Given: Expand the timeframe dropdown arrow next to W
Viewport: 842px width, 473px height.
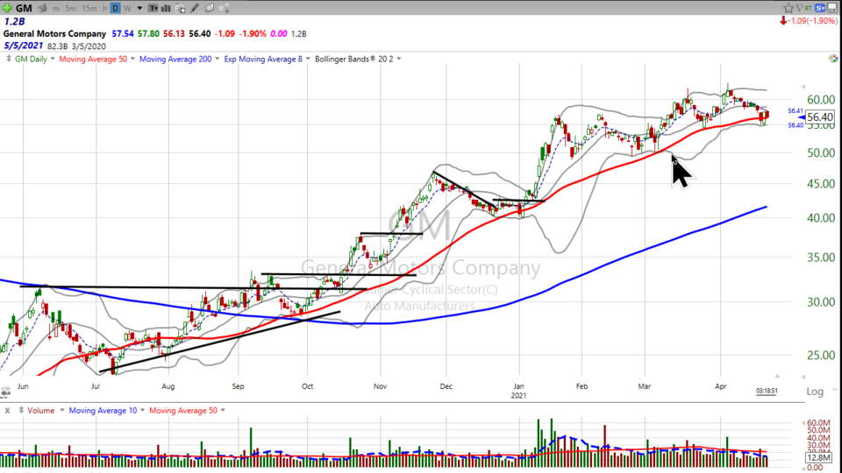Looking at the screenshot, I should [139, 8].
